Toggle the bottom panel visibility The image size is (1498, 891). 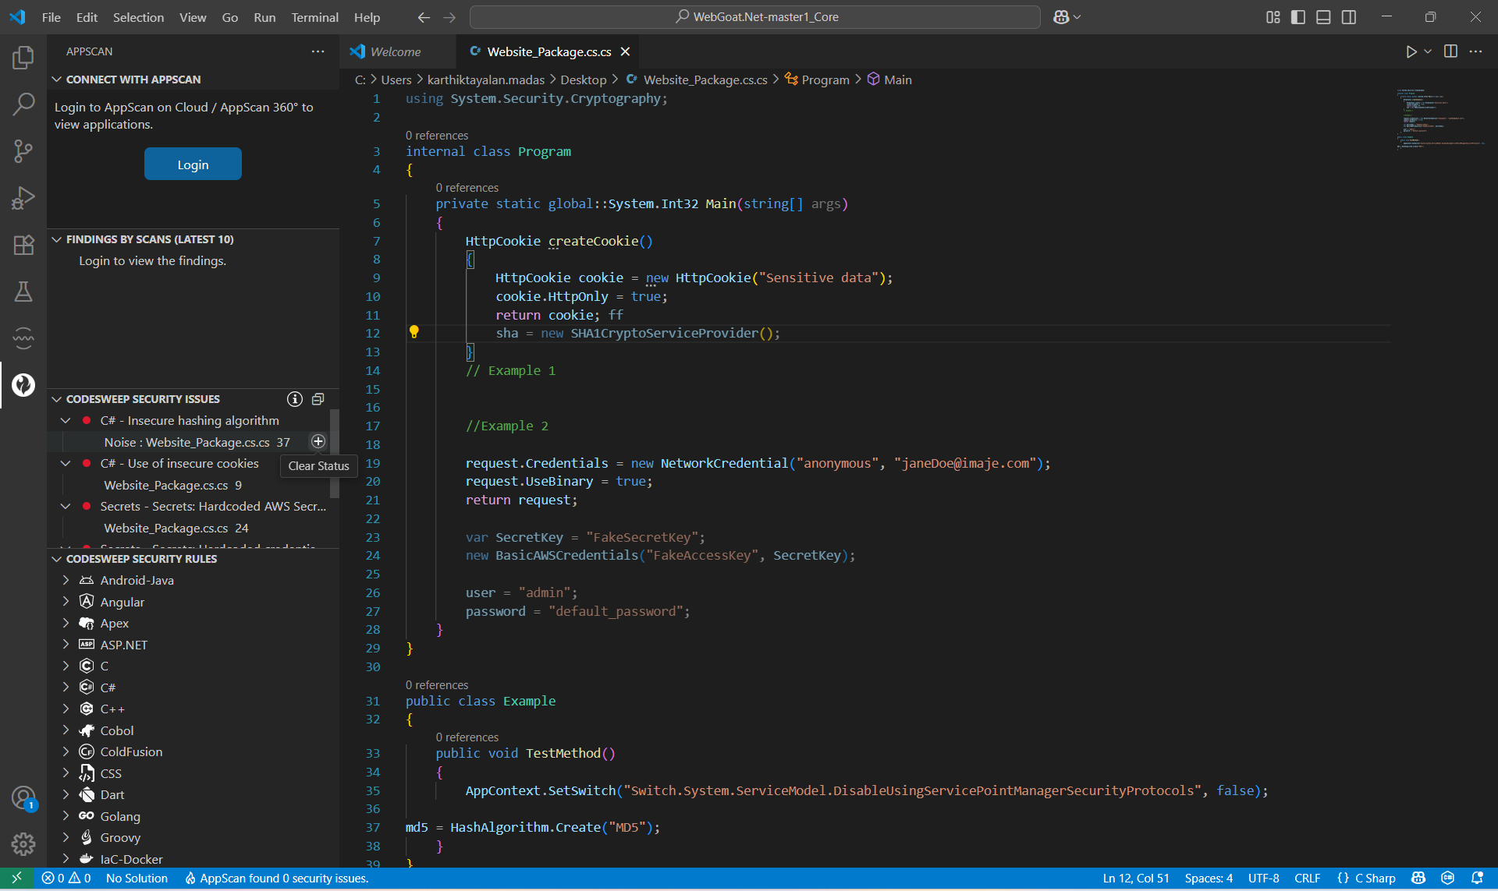click(x=1323, y=17)
